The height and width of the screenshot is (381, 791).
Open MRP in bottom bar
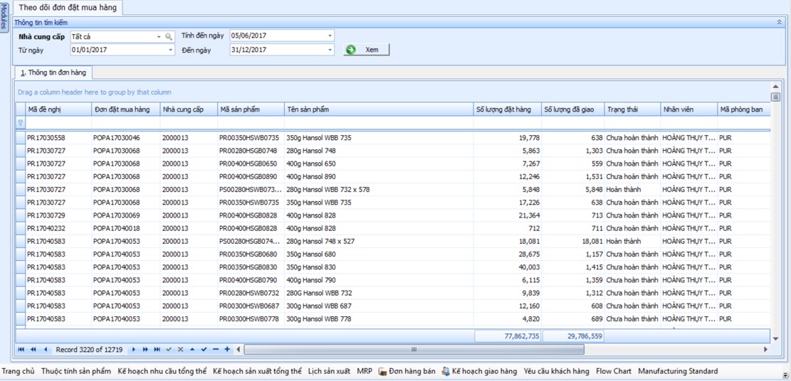(365, 372)
